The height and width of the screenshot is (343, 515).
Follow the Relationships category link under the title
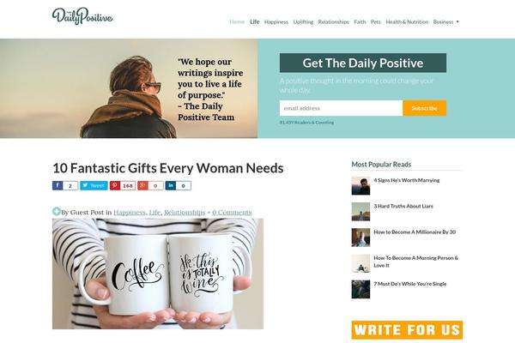(x=185, y=213)
